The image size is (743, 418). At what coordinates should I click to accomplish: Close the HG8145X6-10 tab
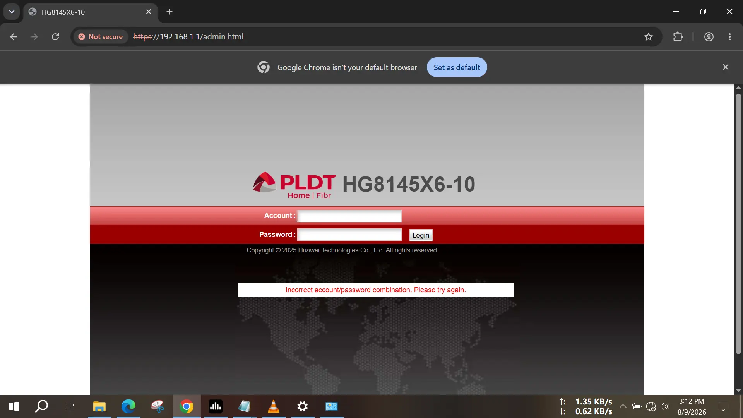(x=149, y=12)
